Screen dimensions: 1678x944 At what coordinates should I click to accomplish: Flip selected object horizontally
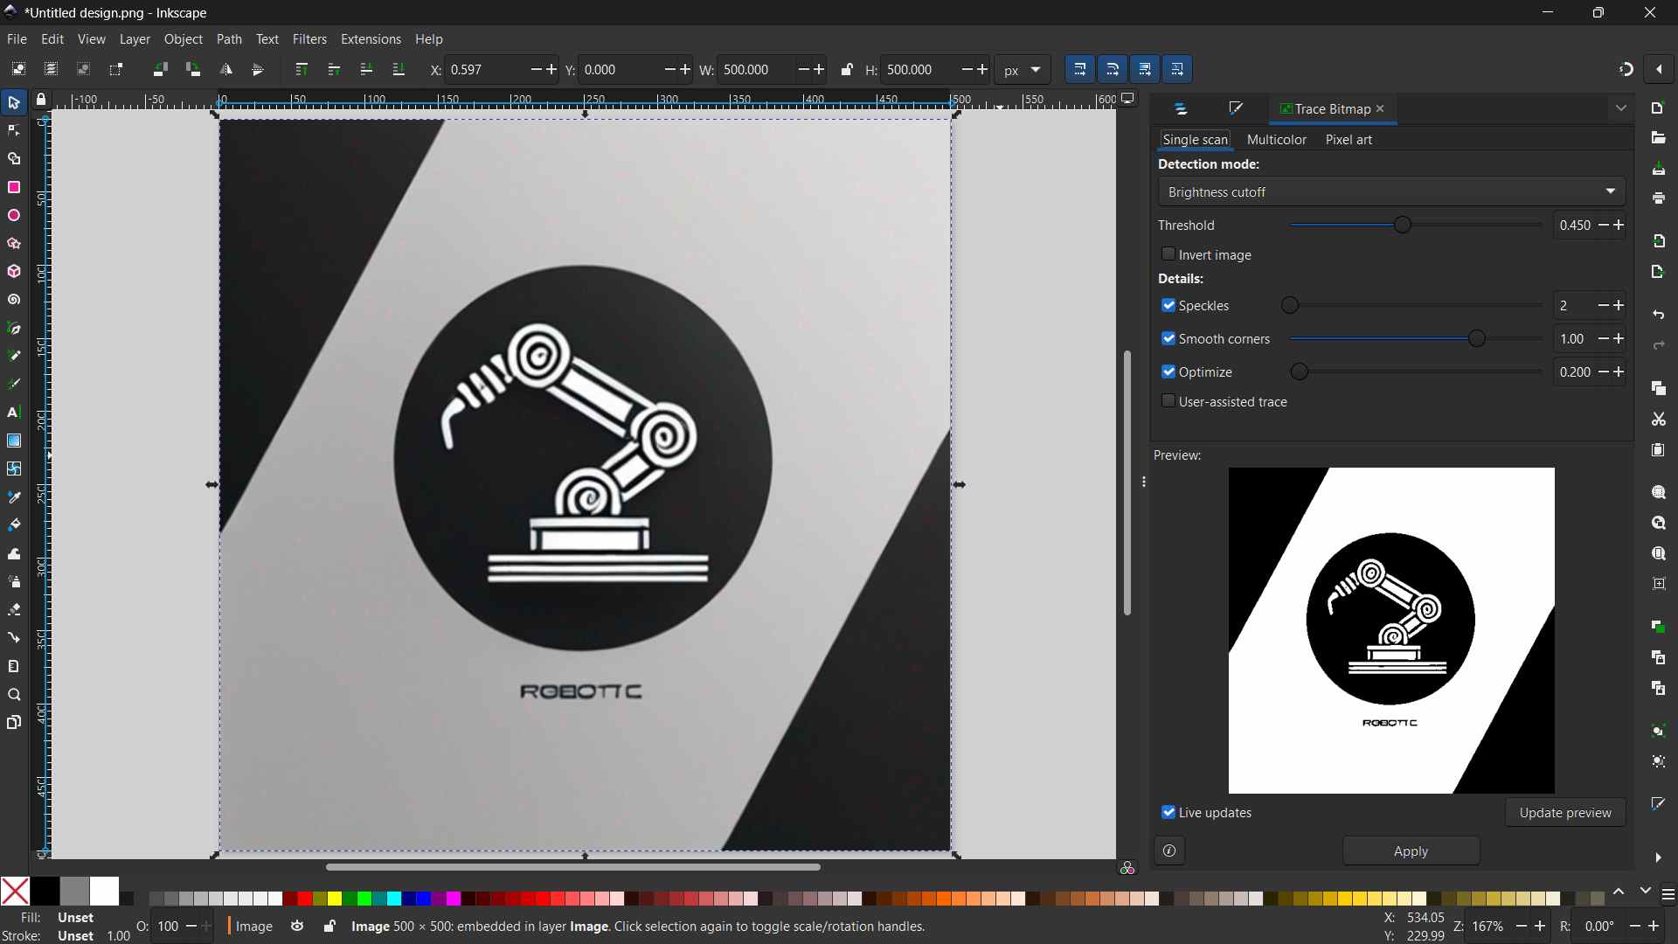(x=226, y=70)
